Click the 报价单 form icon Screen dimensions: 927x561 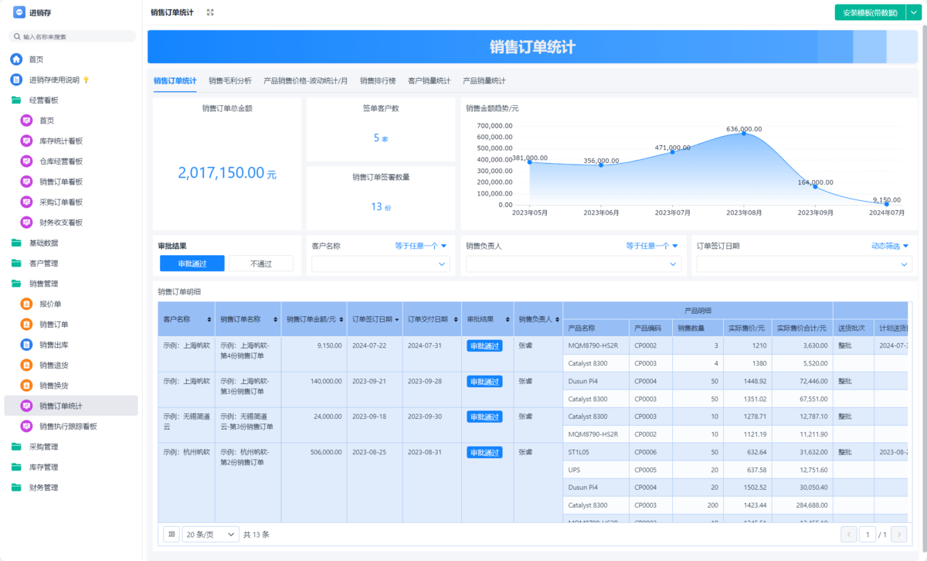[26, 304]
